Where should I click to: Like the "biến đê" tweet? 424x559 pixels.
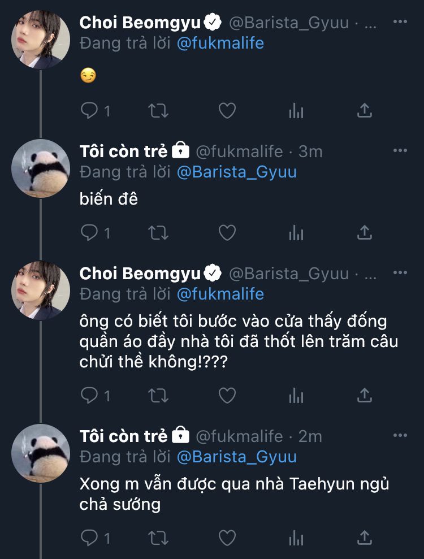click(227, 232)
